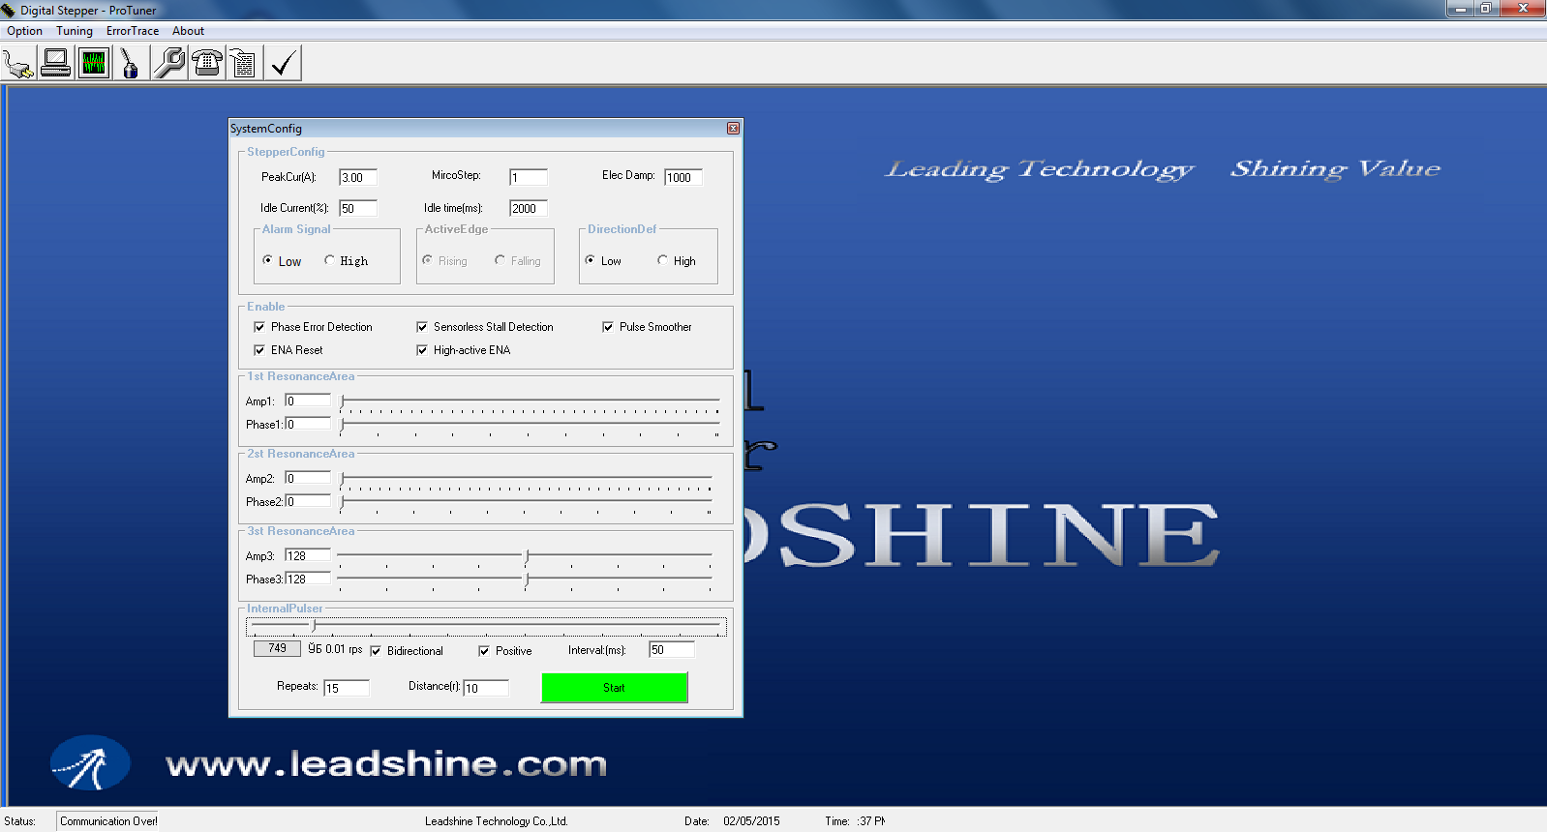The image size is (1547, 832).
Task: Click the Amp3 value field
Action: (x=308, y=555)
